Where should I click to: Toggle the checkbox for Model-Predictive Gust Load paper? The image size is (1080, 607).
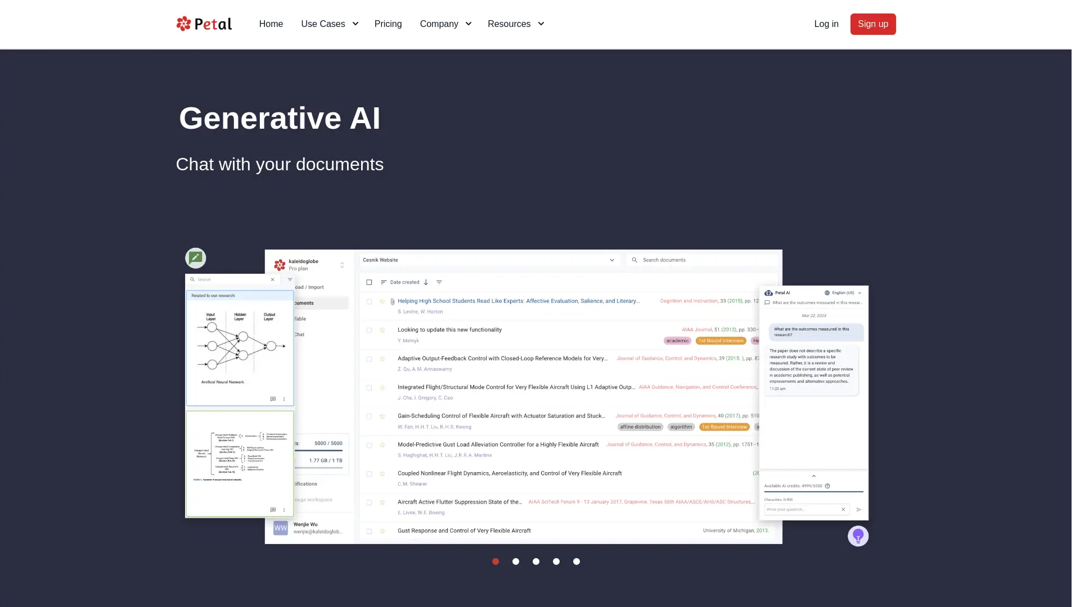370,445
